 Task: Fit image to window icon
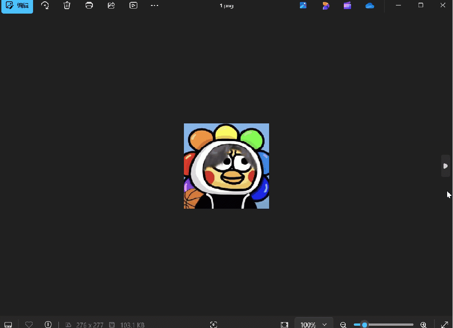pos(284,324)
